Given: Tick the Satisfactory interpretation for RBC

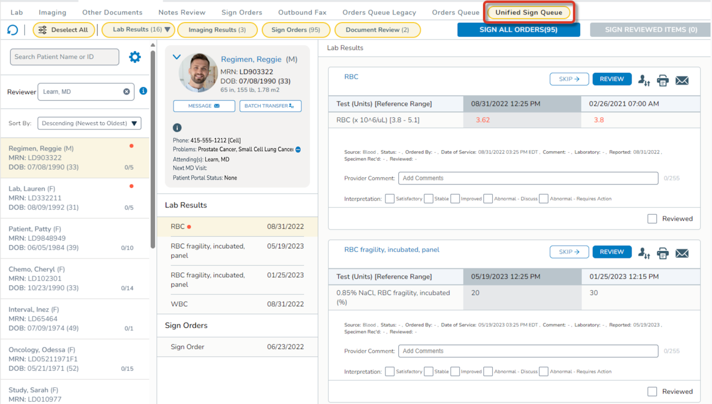Looking at the screenshot, I should (389, 198).
